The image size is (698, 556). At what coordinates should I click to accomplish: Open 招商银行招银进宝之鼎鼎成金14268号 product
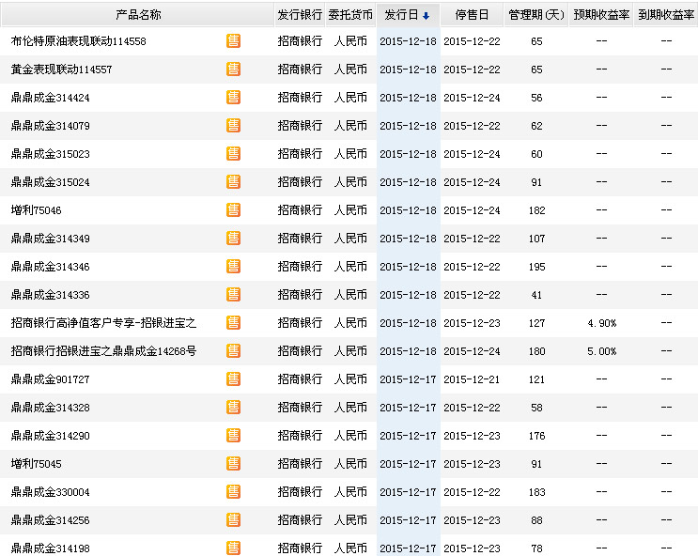[103, 351]
